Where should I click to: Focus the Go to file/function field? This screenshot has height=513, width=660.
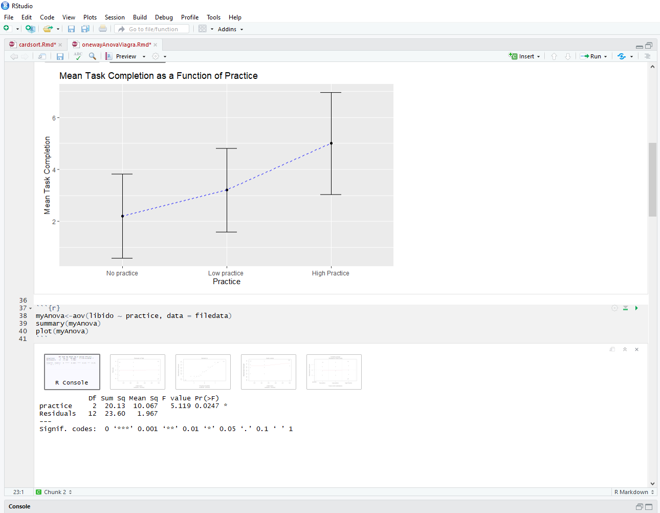152,29
